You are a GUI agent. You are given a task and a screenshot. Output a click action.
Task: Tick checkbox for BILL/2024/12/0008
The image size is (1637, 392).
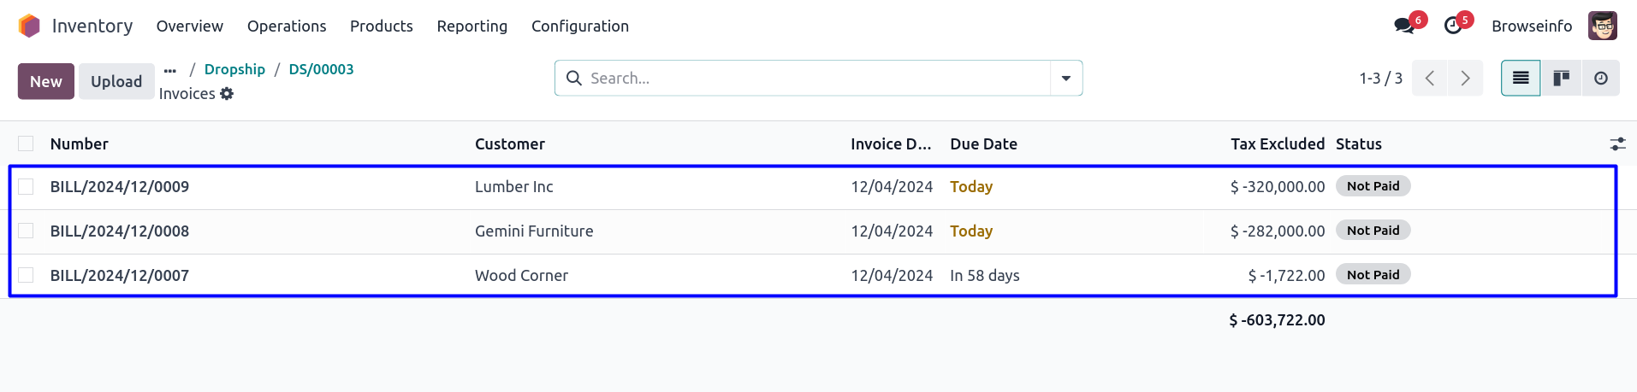click(26, 231)
